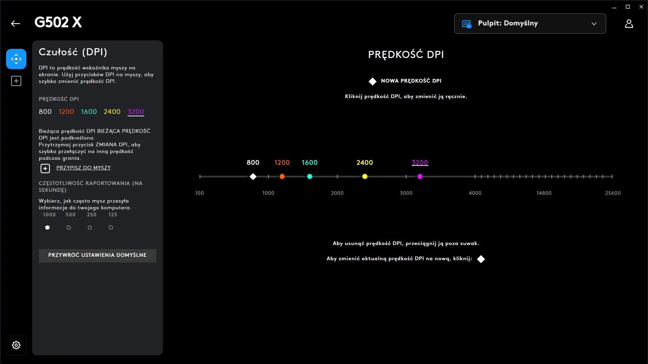The image size is (648, 364).
Task: Click the cyan 1600 DPI slider marker
Action: (309, 177)
